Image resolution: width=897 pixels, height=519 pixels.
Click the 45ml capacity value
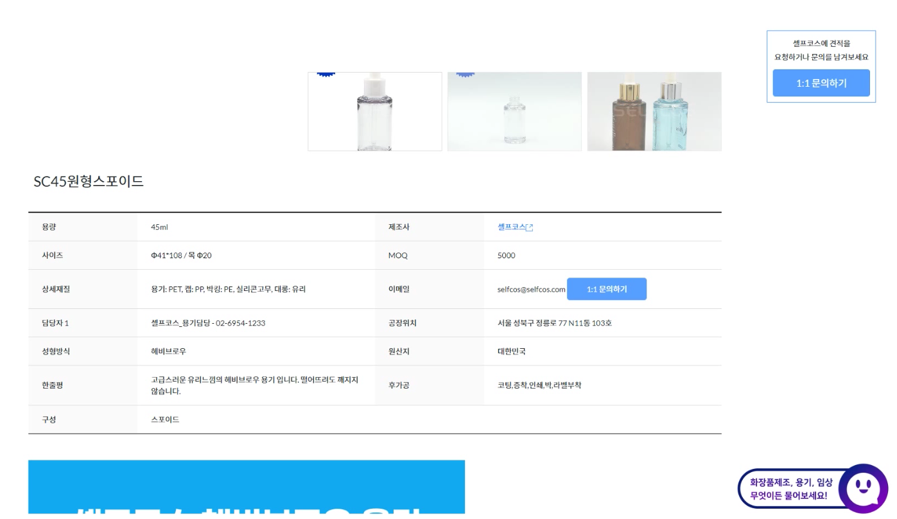159,227
